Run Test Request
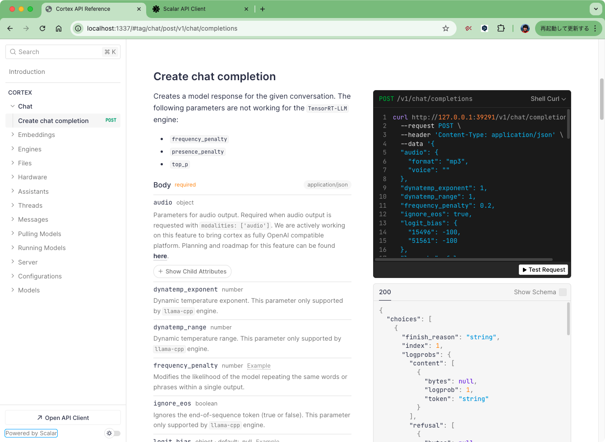Image resolution: width=605 pixels, height=442 pixels. [x=543, y=269]
